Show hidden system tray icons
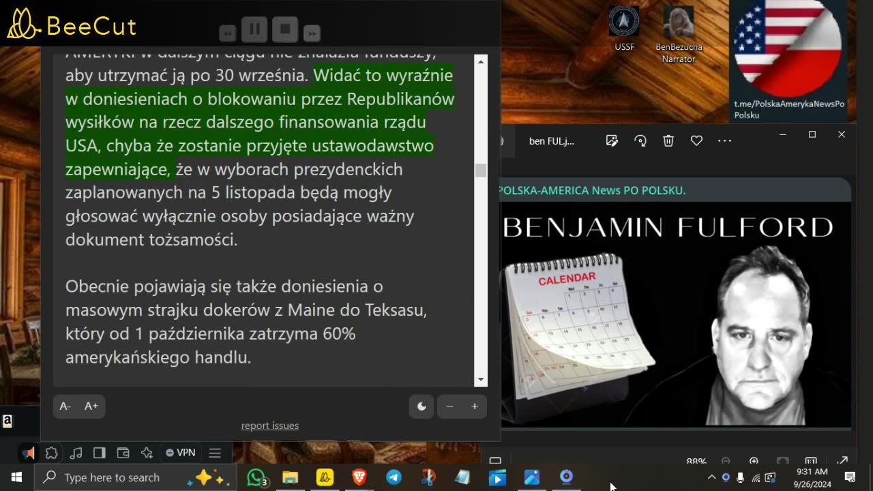The image size is (873, 491). pyautogui.click(x=711, y=477)
